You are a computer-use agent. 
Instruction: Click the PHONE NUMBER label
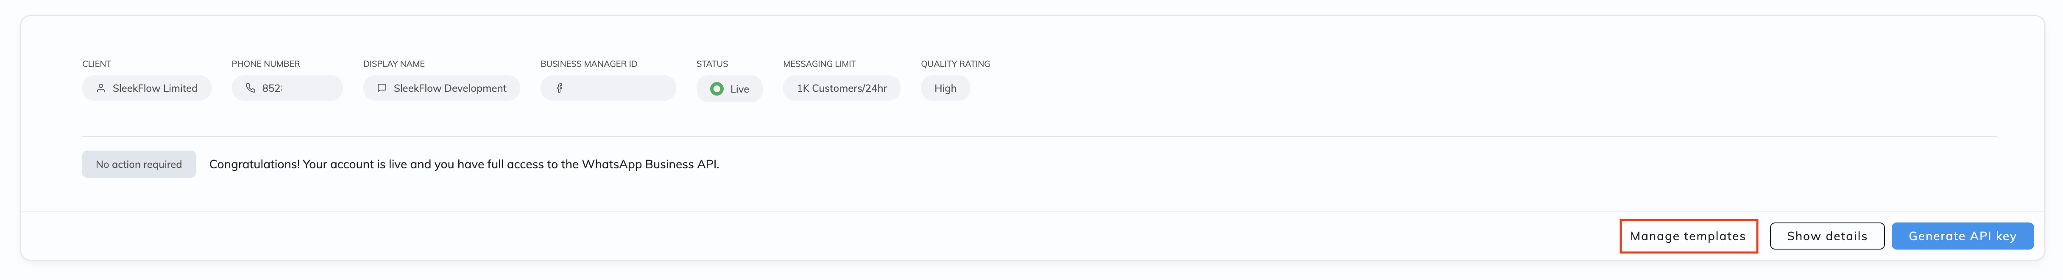tap(266, 64)
